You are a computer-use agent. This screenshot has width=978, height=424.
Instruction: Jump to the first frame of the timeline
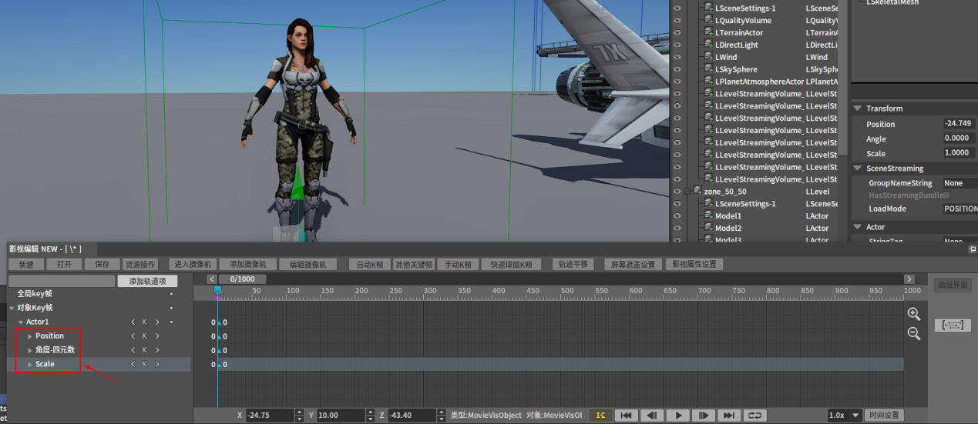point(626,416)
